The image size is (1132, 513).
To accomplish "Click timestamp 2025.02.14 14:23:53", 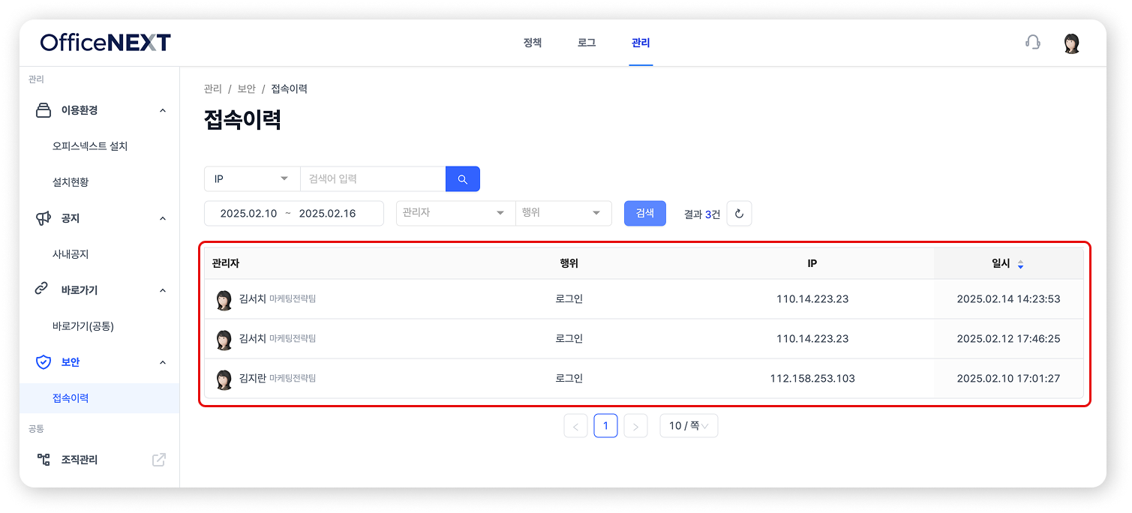I will pyautogui.click(x=1009, y=299).
